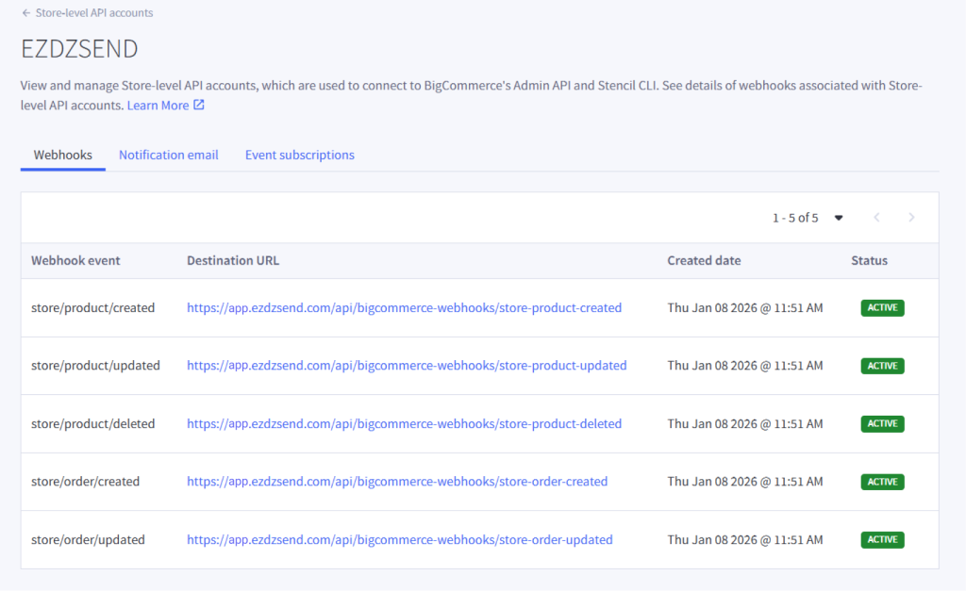966x592 pixels.
Task: Expand the 1 - 5 of 5 pagination dropdown
Action: point(839,218)
